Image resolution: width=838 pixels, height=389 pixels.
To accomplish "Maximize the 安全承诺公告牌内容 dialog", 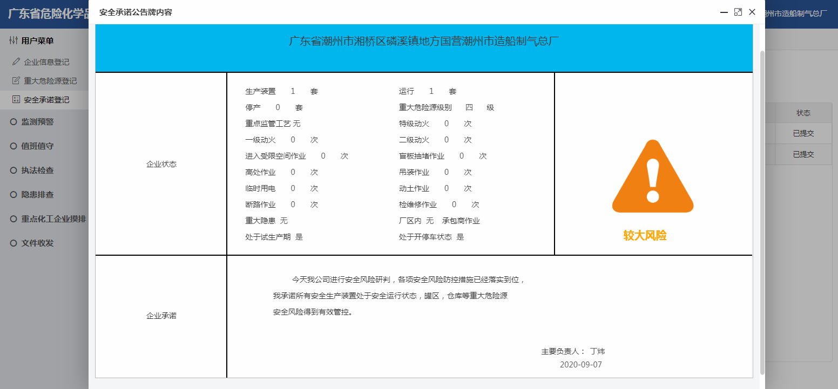I will (x=738, y=12).
